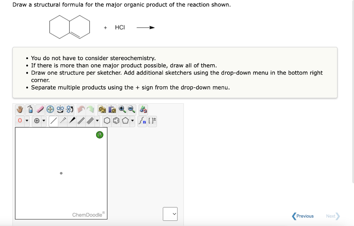The image size is (354, 226).
Task: Select the bracket charge tool
Action: (x=152, y=121)
